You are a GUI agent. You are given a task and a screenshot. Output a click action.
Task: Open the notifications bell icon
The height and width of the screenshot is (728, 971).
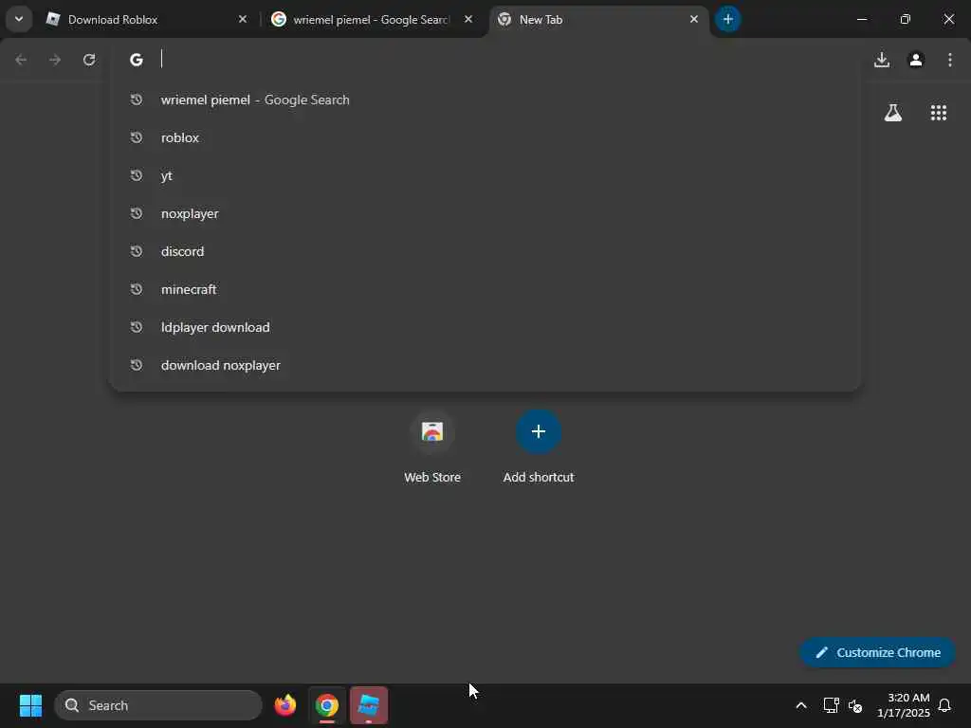tap(944, 705)
